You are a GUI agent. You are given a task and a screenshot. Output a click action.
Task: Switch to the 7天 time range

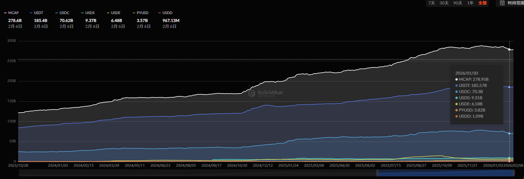[x=431, y=3]
